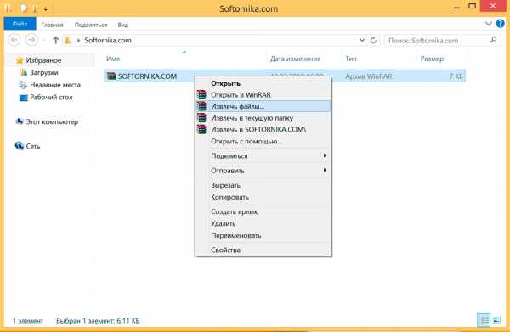Screen dimensions: 510x332
Task: Click the folder icon in address bar
Action: [67, 40]
